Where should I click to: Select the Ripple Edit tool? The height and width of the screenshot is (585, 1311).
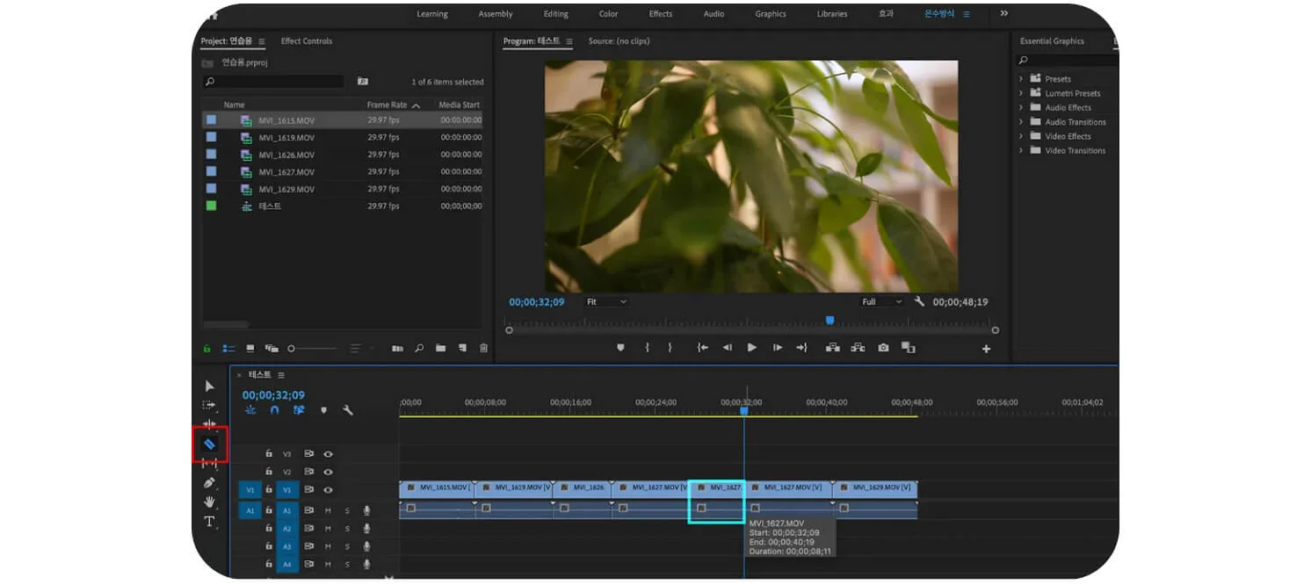209,424
